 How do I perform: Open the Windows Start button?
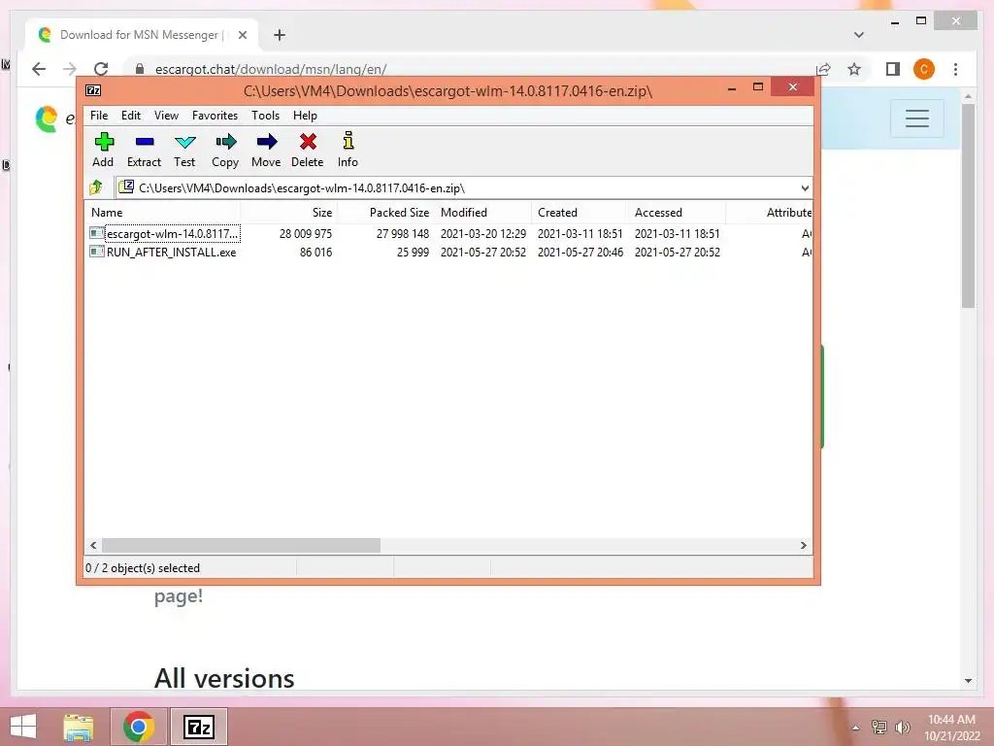point(23,727)
